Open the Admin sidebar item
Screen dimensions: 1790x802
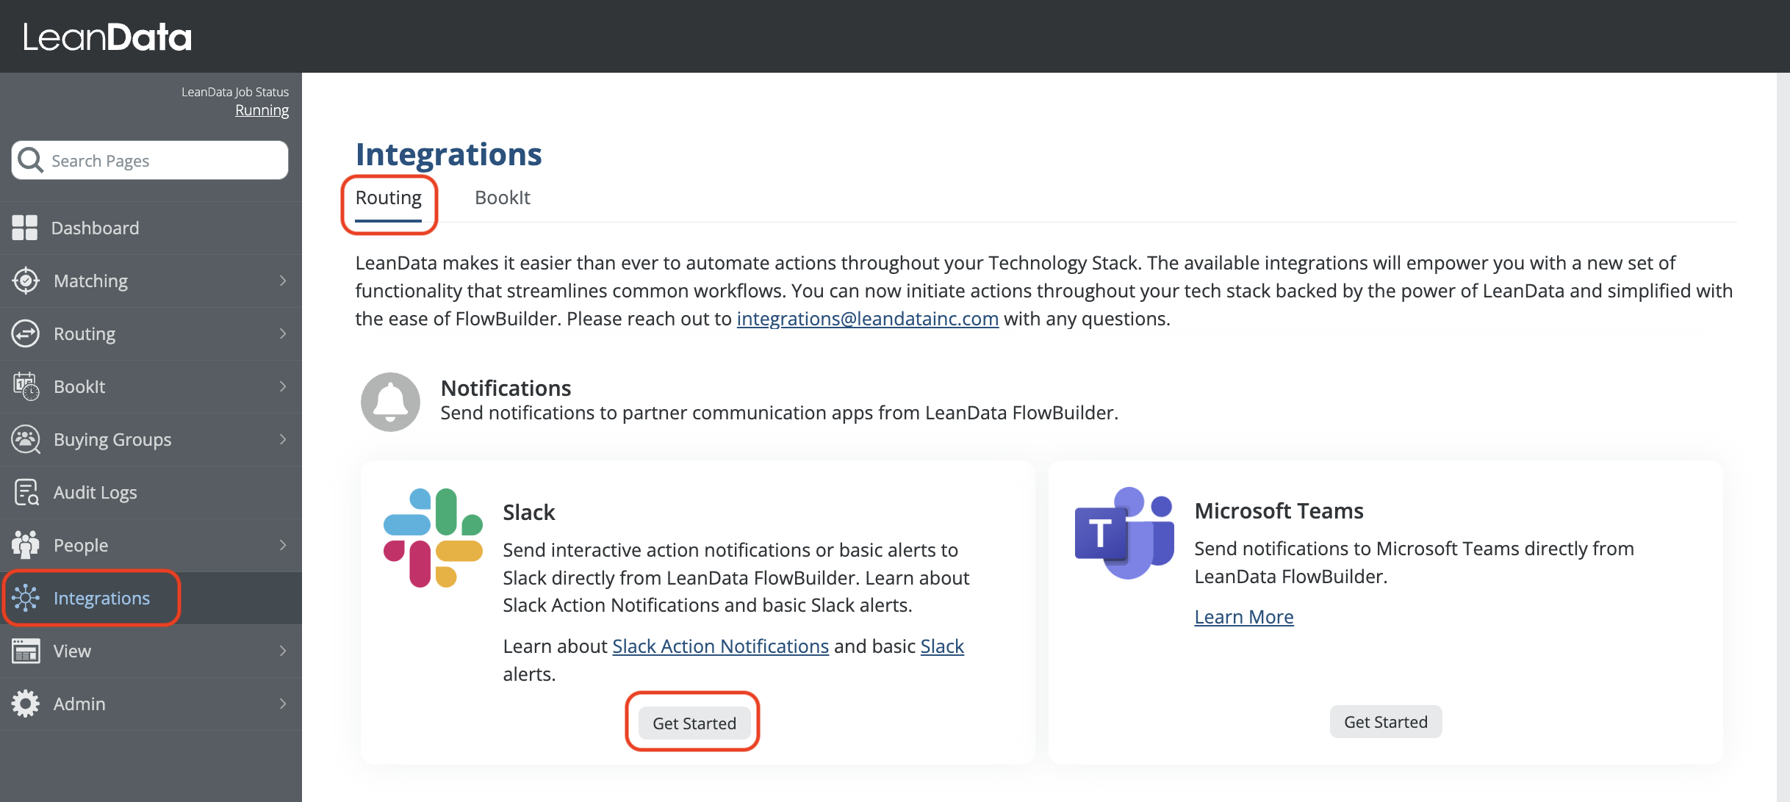(151, 704)
